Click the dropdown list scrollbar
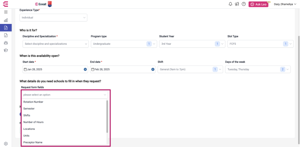The height and width of the screenshot is (147, 300). coord(107,116)
